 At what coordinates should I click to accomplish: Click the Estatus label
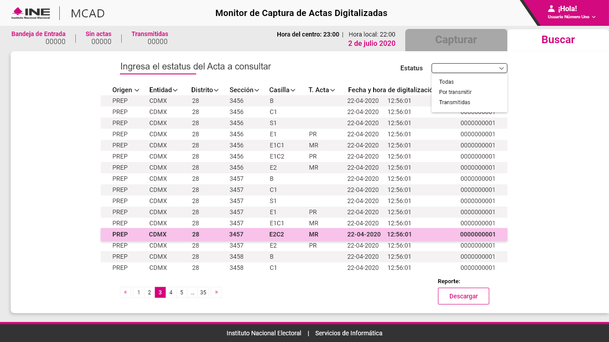pyautogui.click(x=411, y=68)
